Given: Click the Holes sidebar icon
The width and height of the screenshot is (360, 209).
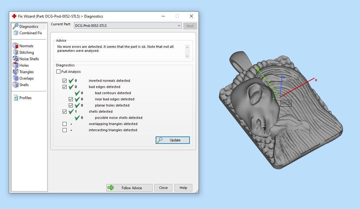Looking at the screenshot, I should (x=15, y=65).
